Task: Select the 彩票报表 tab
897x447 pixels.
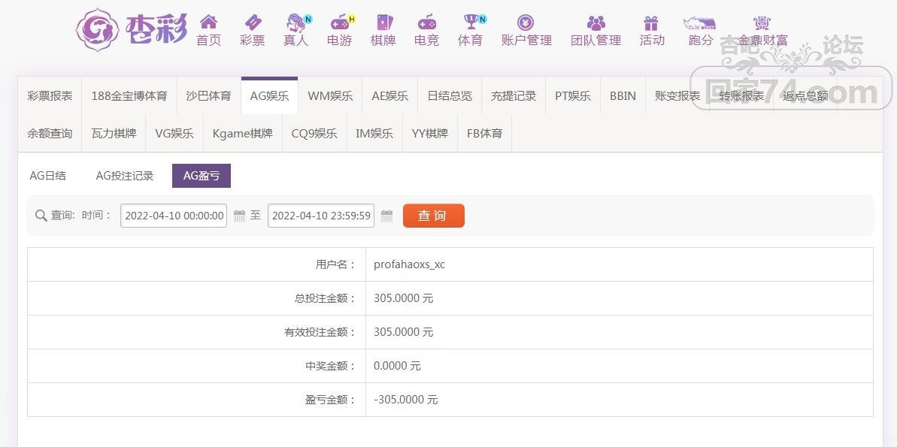Action: [x=50, y=96]
